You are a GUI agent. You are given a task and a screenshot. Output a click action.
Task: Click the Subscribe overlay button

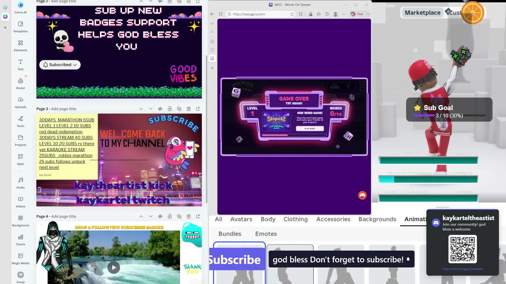tap(237, 260)
